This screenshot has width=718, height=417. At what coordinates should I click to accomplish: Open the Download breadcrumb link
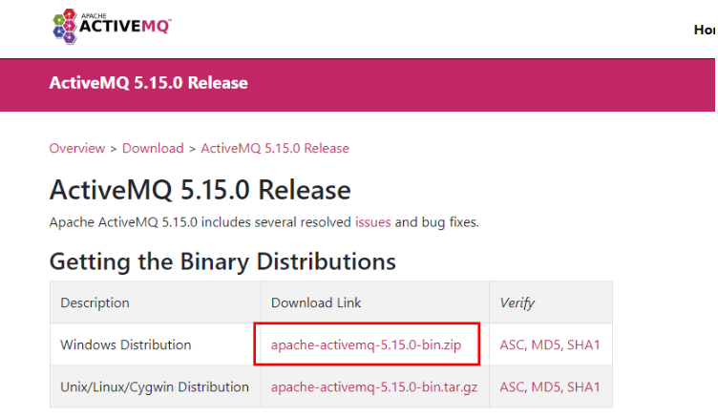click(153, 148)
